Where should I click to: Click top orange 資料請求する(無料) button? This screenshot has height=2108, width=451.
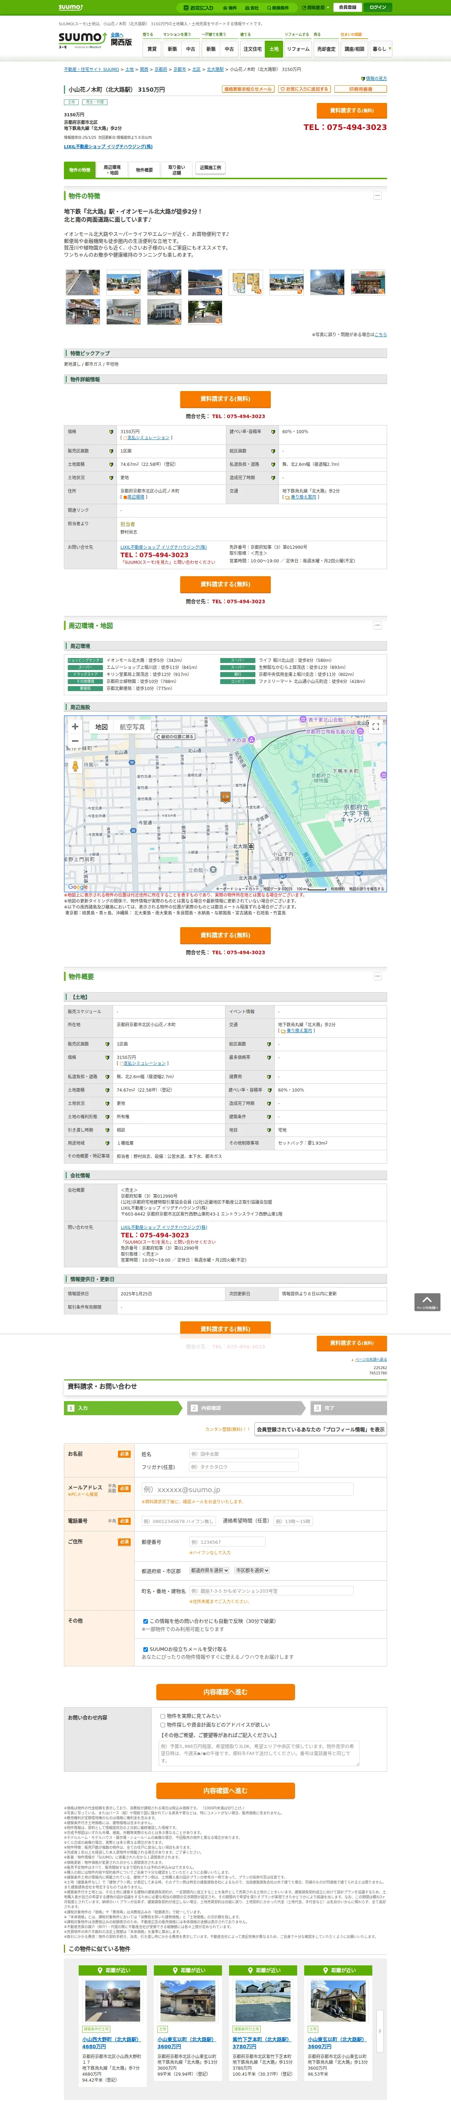click(351, 110)
